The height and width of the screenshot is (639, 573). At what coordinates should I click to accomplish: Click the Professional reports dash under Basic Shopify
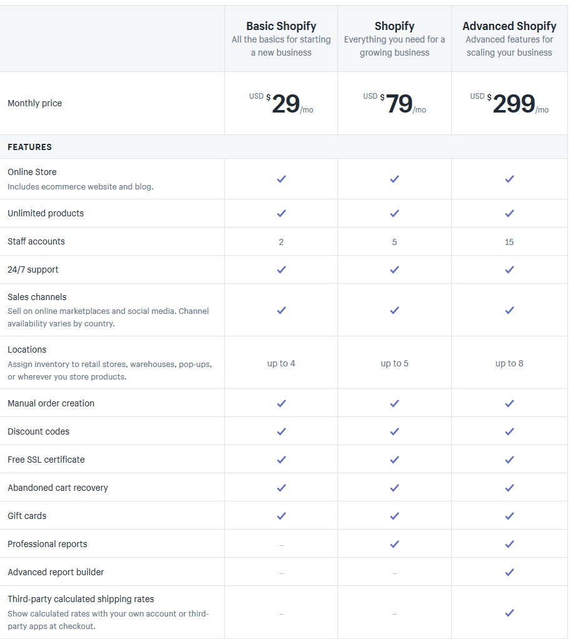click(281, 545)
